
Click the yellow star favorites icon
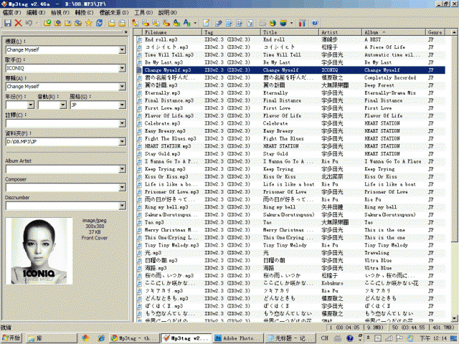pos(88,23)
